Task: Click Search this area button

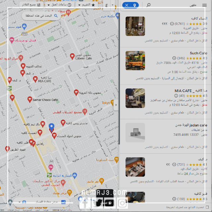Action: [41, 16]
